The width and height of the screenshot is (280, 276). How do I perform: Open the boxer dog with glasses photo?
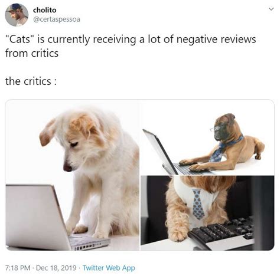(x=207, y=137)
